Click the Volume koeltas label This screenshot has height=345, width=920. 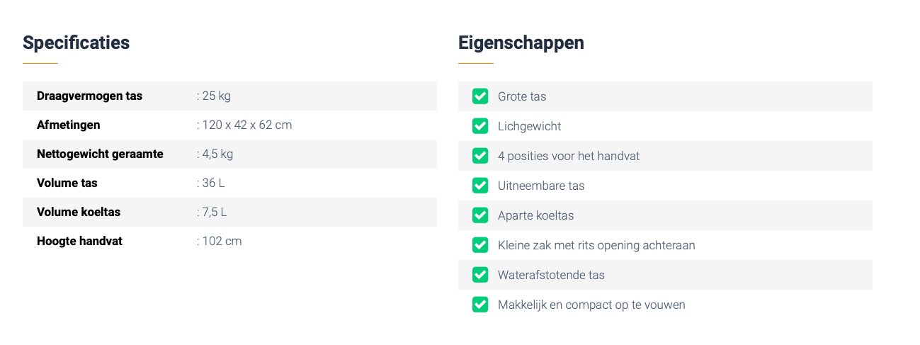pos(79,212)
